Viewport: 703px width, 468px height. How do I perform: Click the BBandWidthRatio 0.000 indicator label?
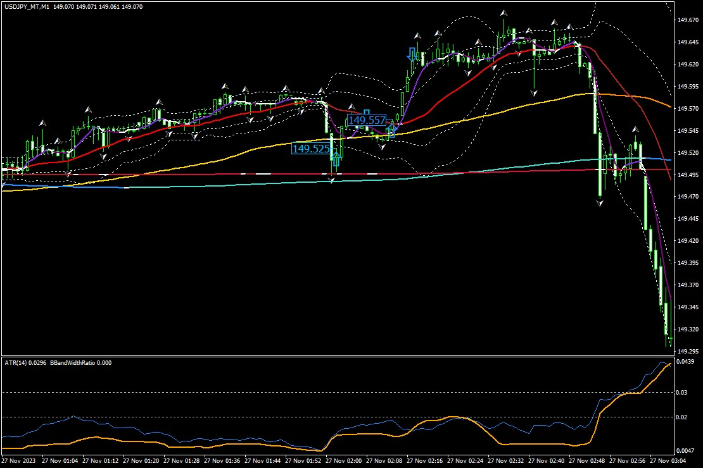(x=80, y=363)
